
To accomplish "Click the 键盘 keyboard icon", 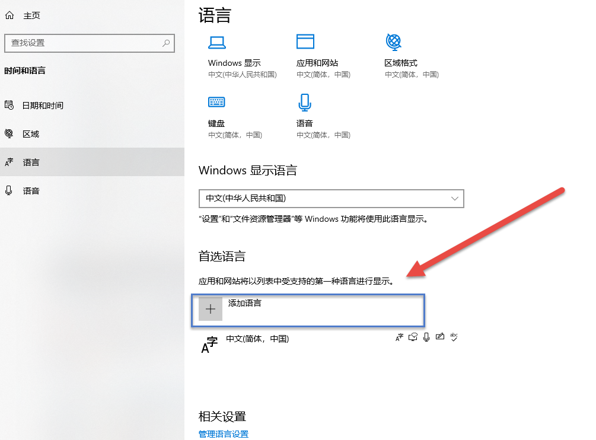I will [216, 103].
